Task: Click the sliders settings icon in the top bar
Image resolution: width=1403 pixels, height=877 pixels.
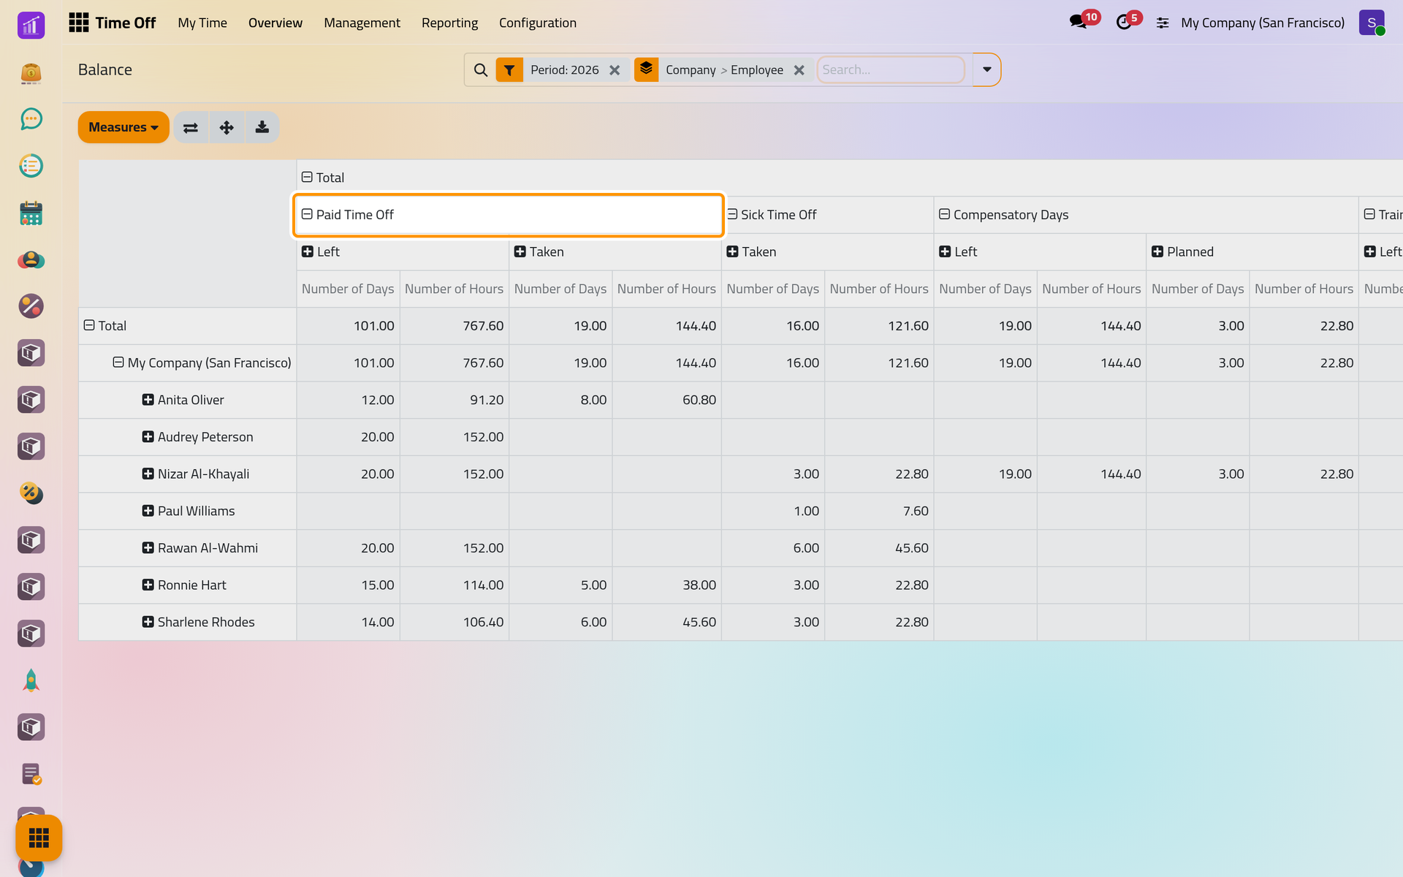Action: [1163, 23]
